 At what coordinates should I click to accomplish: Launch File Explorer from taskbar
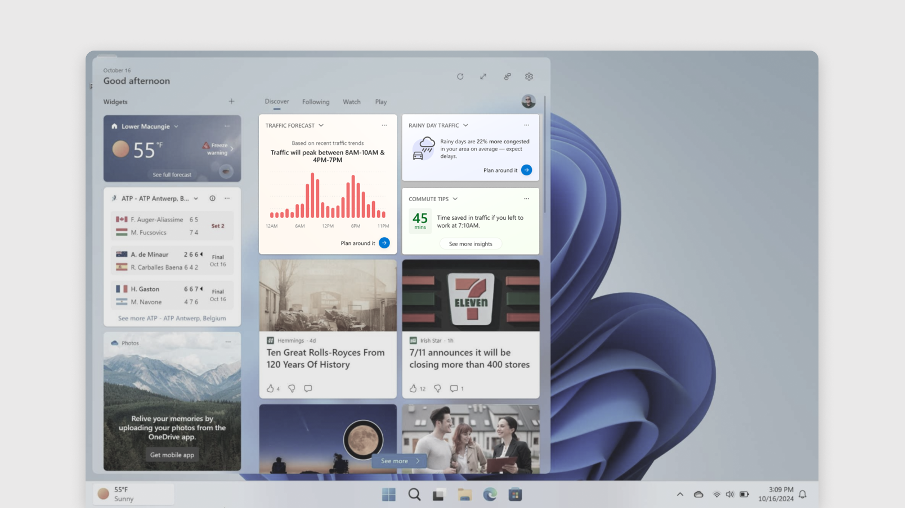[x=464, y=495]
